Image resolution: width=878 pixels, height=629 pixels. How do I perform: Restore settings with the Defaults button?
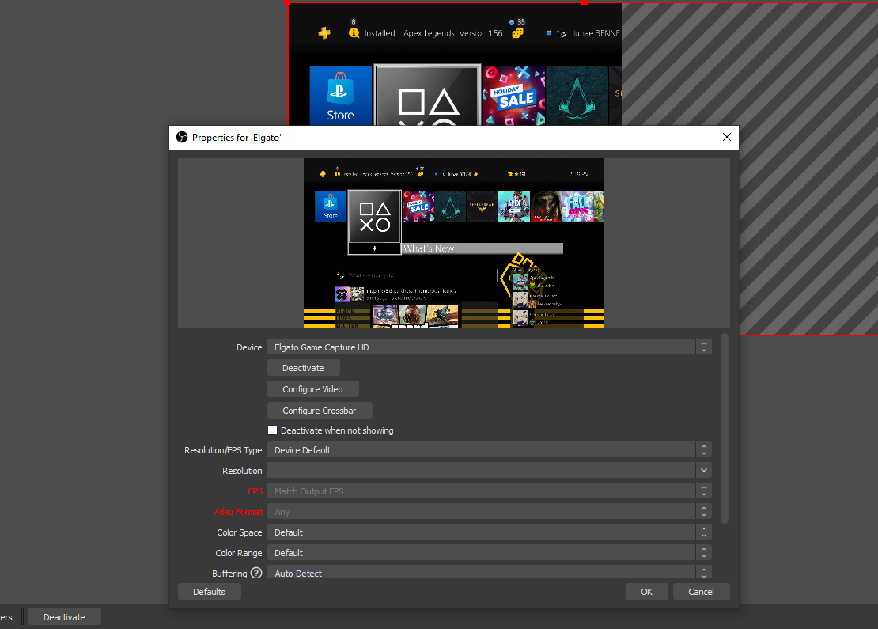coord(209,591)
